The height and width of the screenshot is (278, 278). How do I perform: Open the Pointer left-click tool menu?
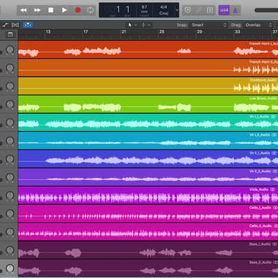[x=133, y=25]
